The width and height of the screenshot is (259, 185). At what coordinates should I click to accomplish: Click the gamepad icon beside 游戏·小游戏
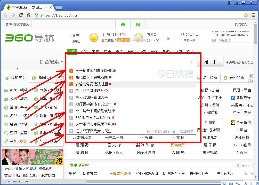click(6, 116)
